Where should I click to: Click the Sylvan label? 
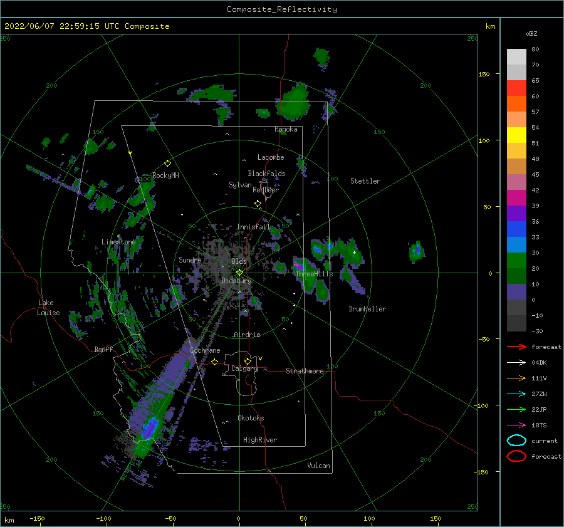pyautogui.click(x=240, y=185)
